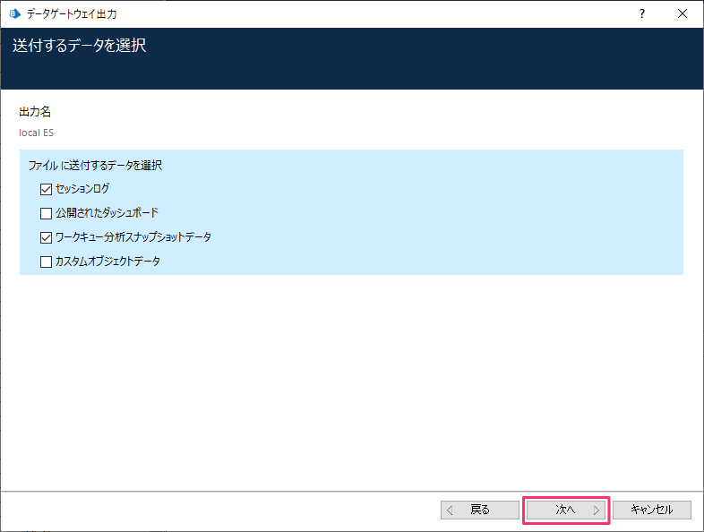Image resolution: width=704 pixels, height=532 pixels.
Task: Close the データゲートウェイ出力 dialog
Action: pyautogui.click(x=683, y=14)
